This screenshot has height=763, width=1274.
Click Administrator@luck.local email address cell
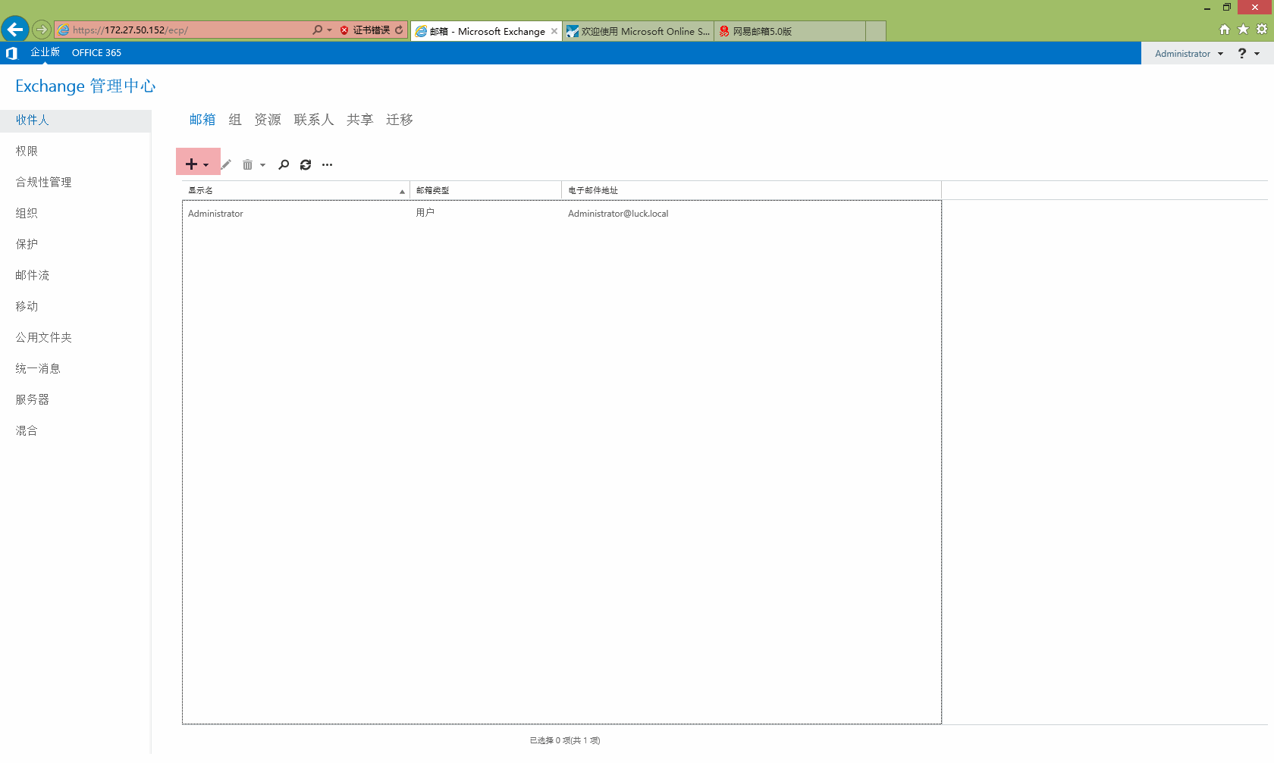(618, 214)
